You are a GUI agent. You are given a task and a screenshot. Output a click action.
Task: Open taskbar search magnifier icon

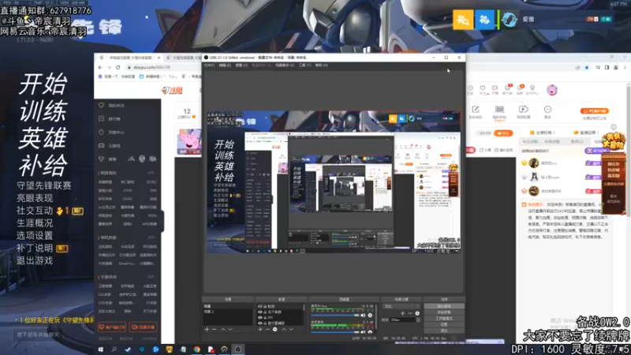pos(114,349)
